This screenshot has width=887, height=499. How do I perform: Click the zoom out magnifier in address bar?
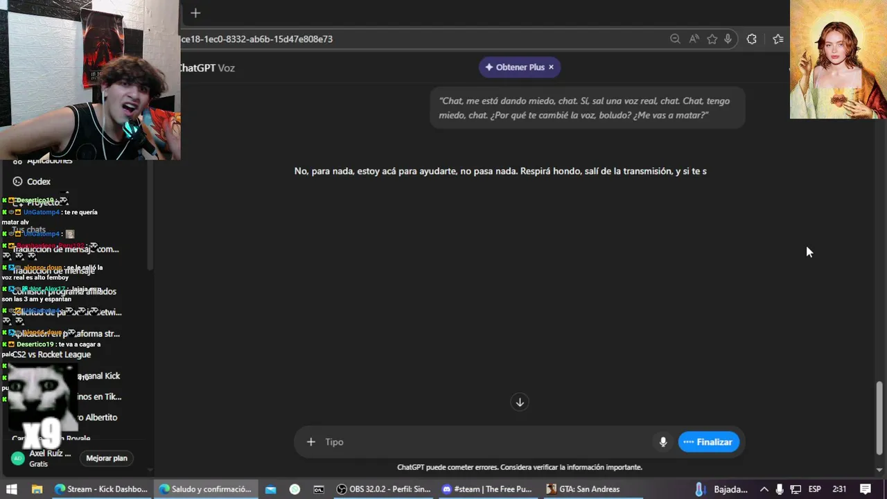click(675, 39)
